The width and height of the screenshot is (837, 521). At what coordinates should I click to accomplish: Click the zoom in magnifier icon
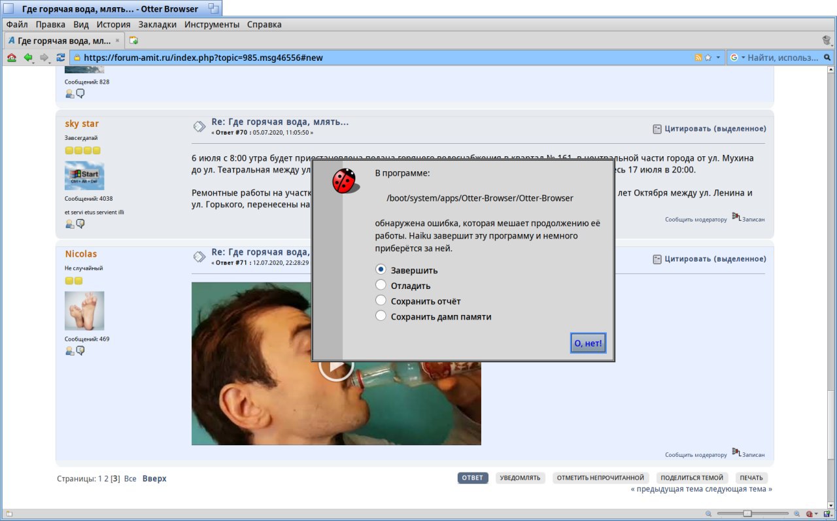796,514
